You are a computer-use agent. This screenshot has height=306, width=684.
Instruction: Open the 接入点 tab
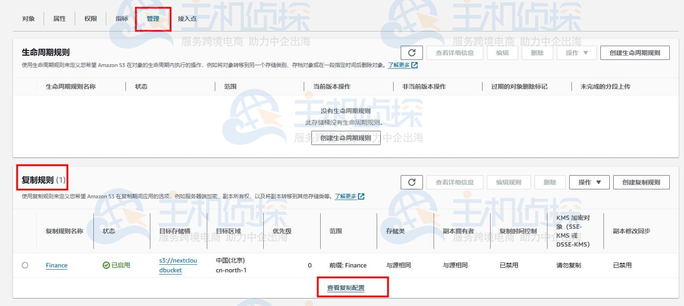[x=187, y=19]
